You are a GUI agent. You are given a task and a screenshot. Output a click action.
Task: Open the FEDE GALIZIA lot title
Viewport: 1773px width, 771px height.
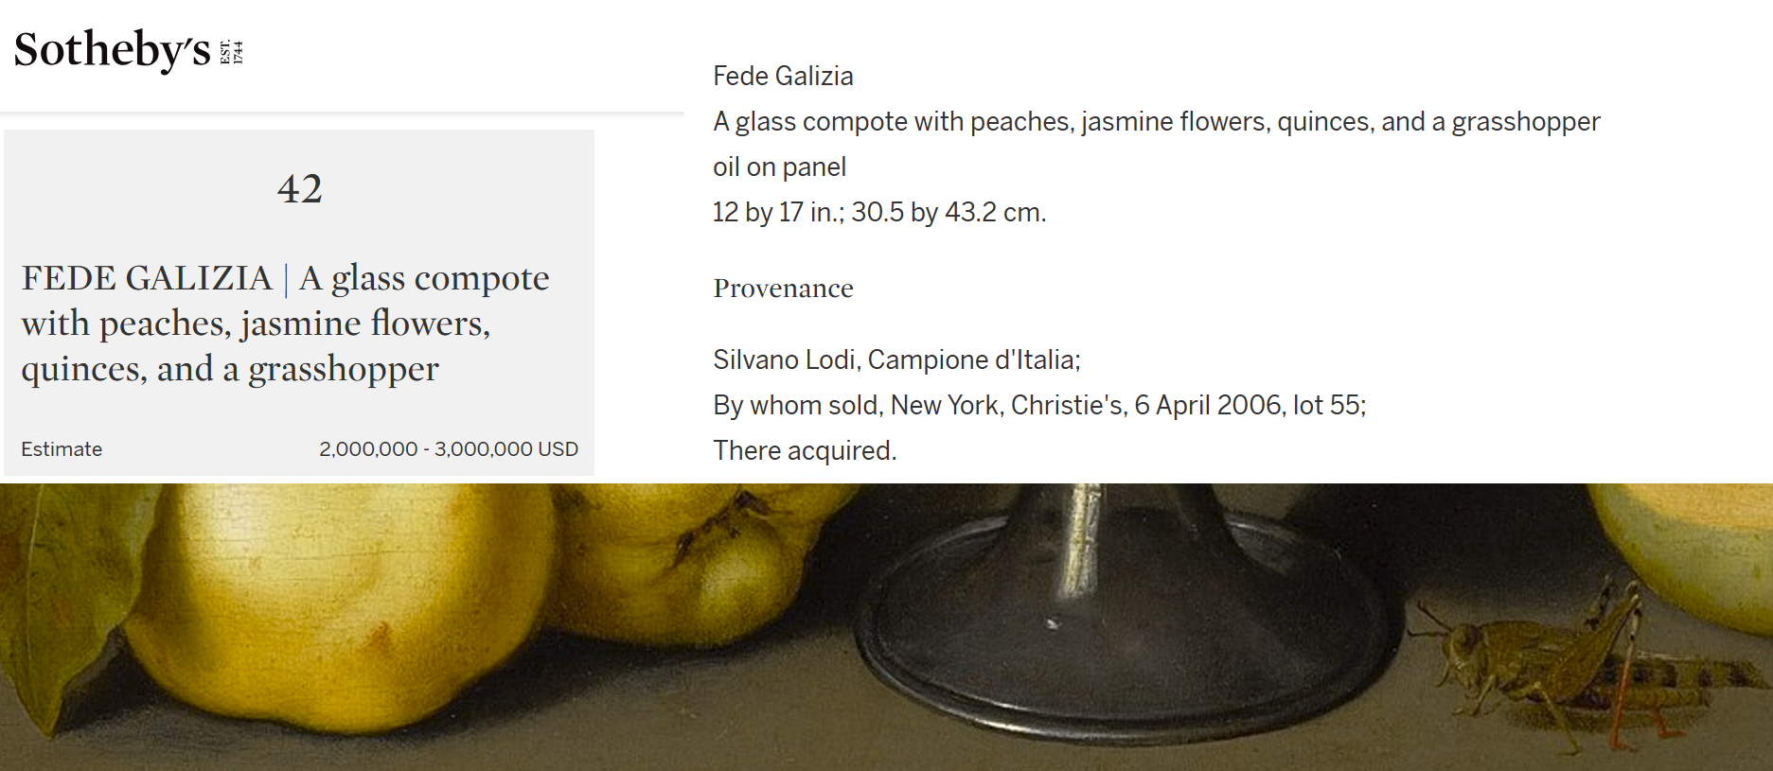click(x=285, y=323)
